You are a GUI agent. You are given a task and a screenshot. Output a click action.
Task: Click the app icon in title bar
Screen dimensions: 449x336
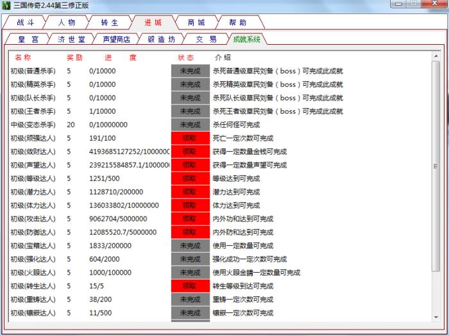(x=6, y=5)
